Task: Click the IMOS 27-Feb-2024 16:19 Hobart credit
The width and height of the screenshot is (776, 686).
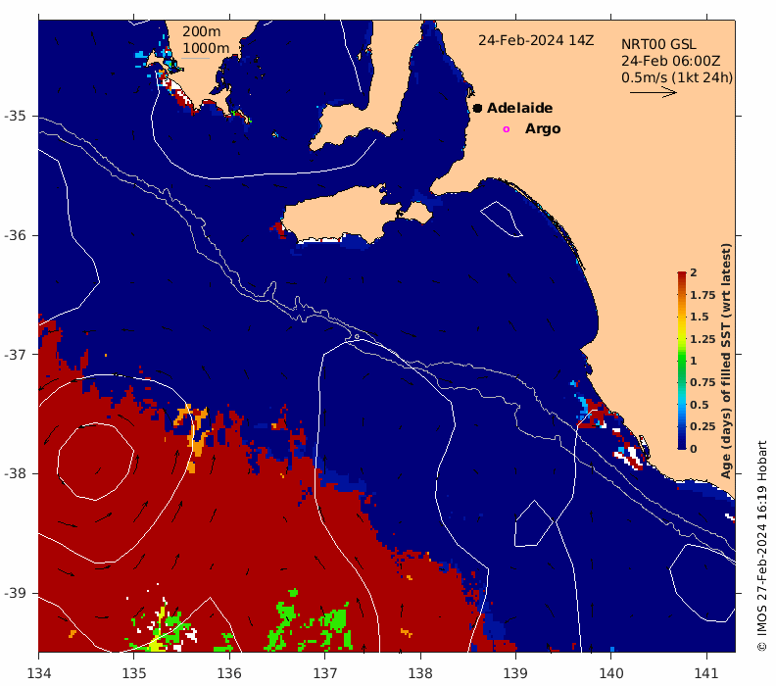Action: (761, 546)
